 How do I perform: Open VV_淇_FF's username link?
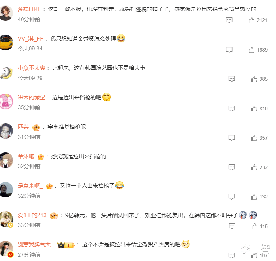(x=30, y=39)
